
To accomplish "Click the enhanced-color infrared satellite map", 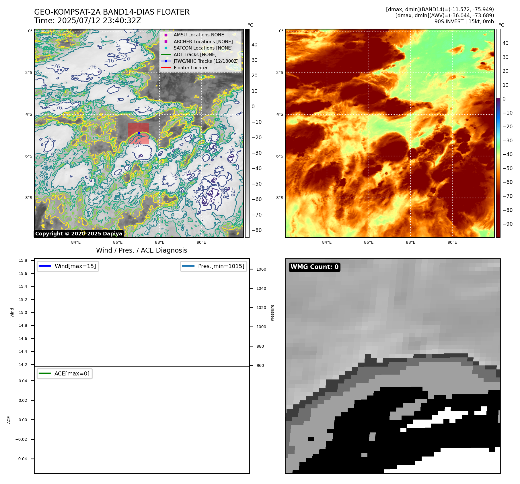I will 390,133.
